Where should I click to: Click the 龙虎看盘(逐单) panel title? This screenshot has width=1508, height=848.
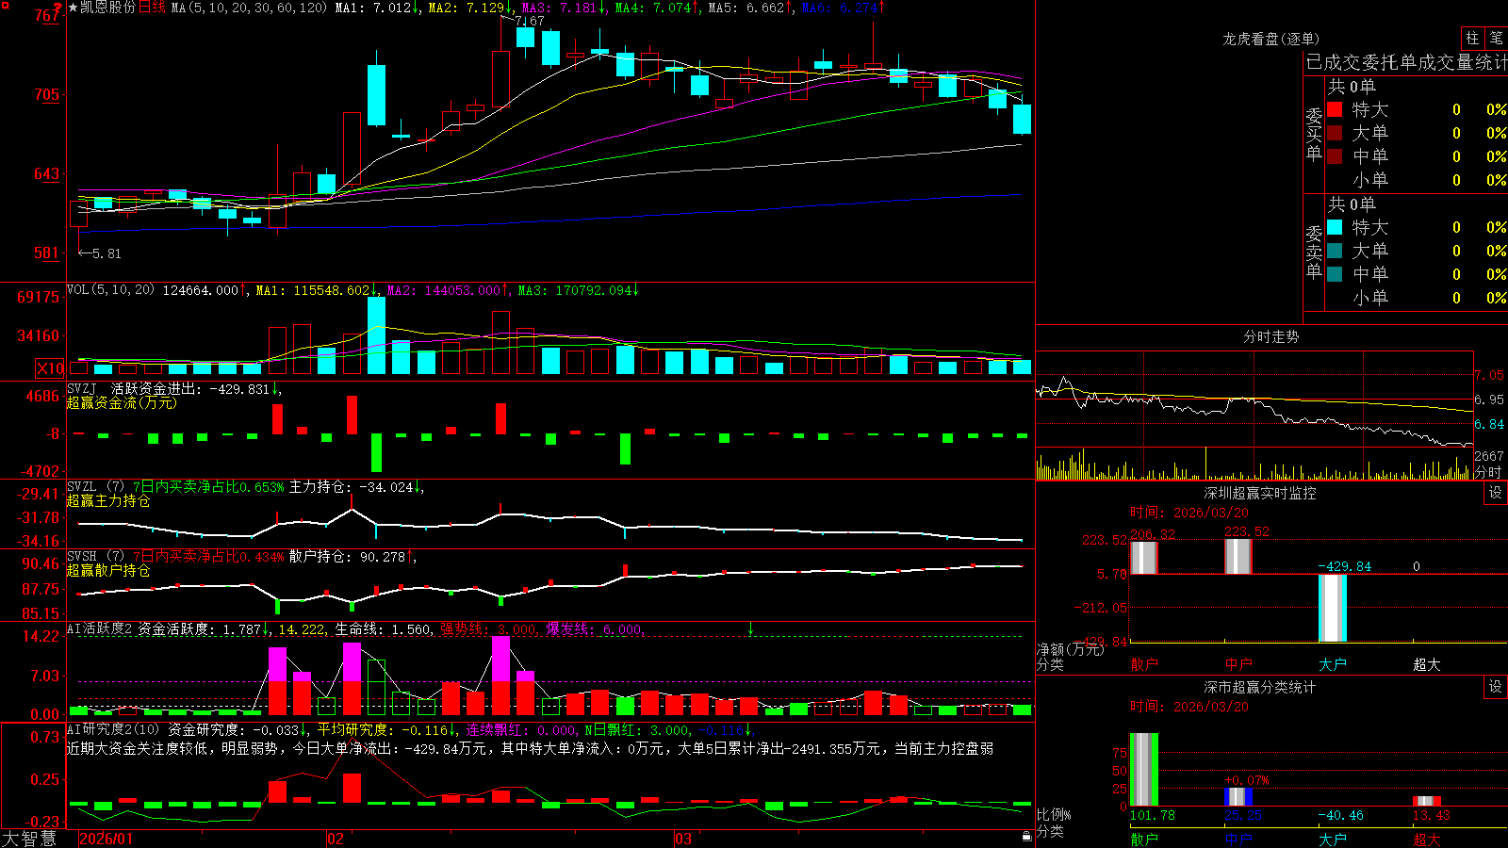1270,39
